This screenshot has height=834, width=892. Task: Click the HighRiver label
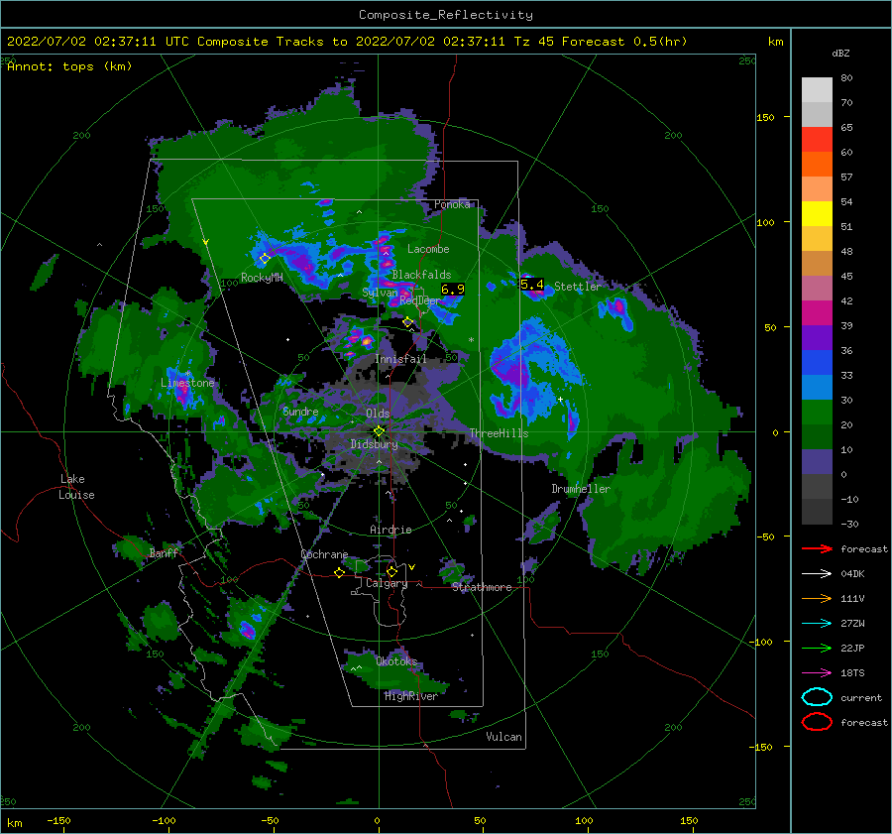click(x=411, y=696)
